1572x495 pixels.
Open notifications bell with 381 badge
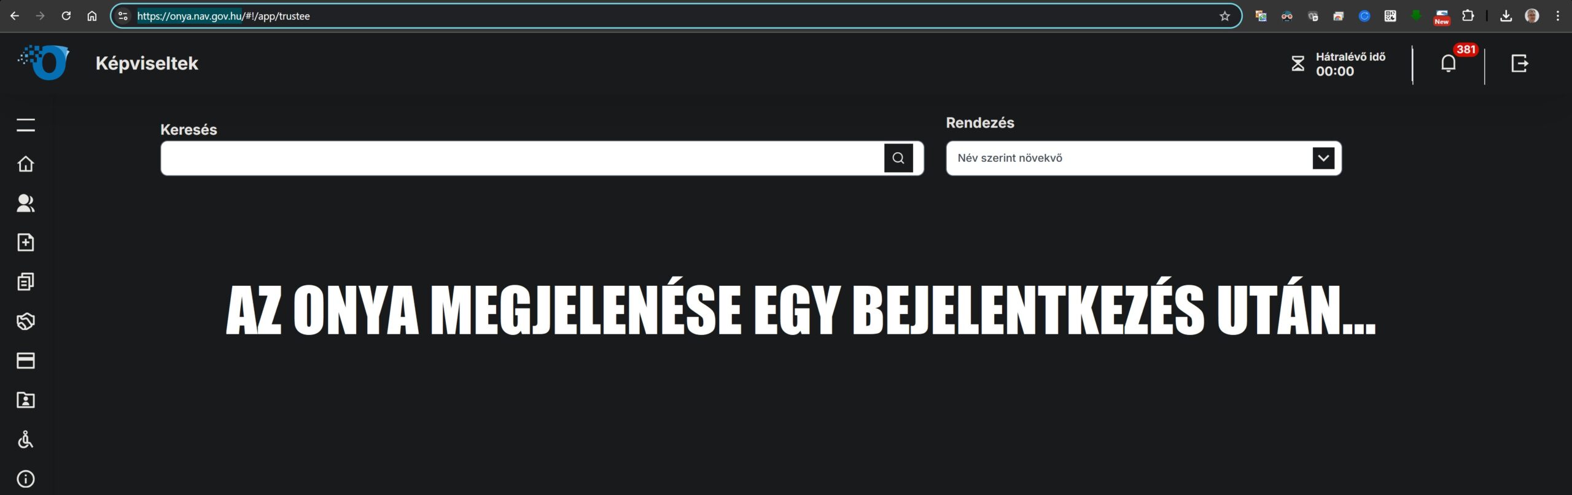click(x=1449, y=64)
